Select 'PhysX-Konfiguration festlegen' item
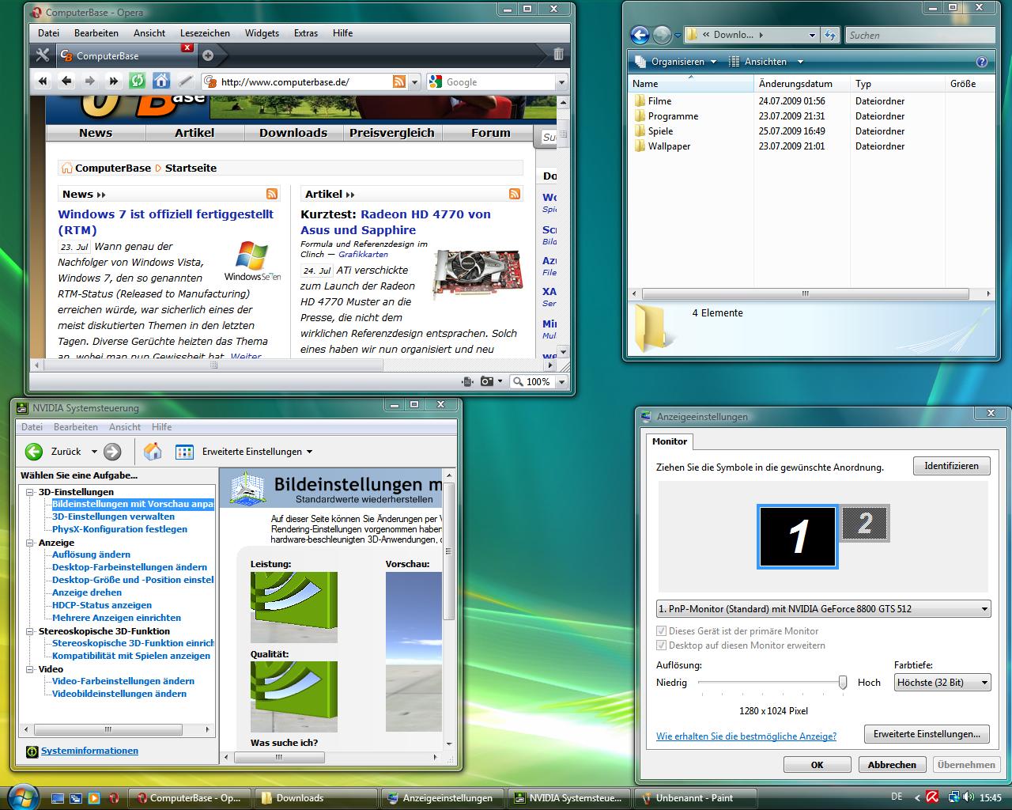 point(119,529)
